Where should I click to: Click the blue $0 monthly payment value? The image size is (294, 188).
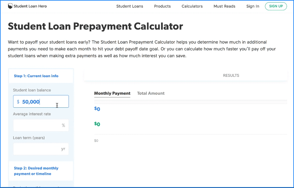point(97,109)
